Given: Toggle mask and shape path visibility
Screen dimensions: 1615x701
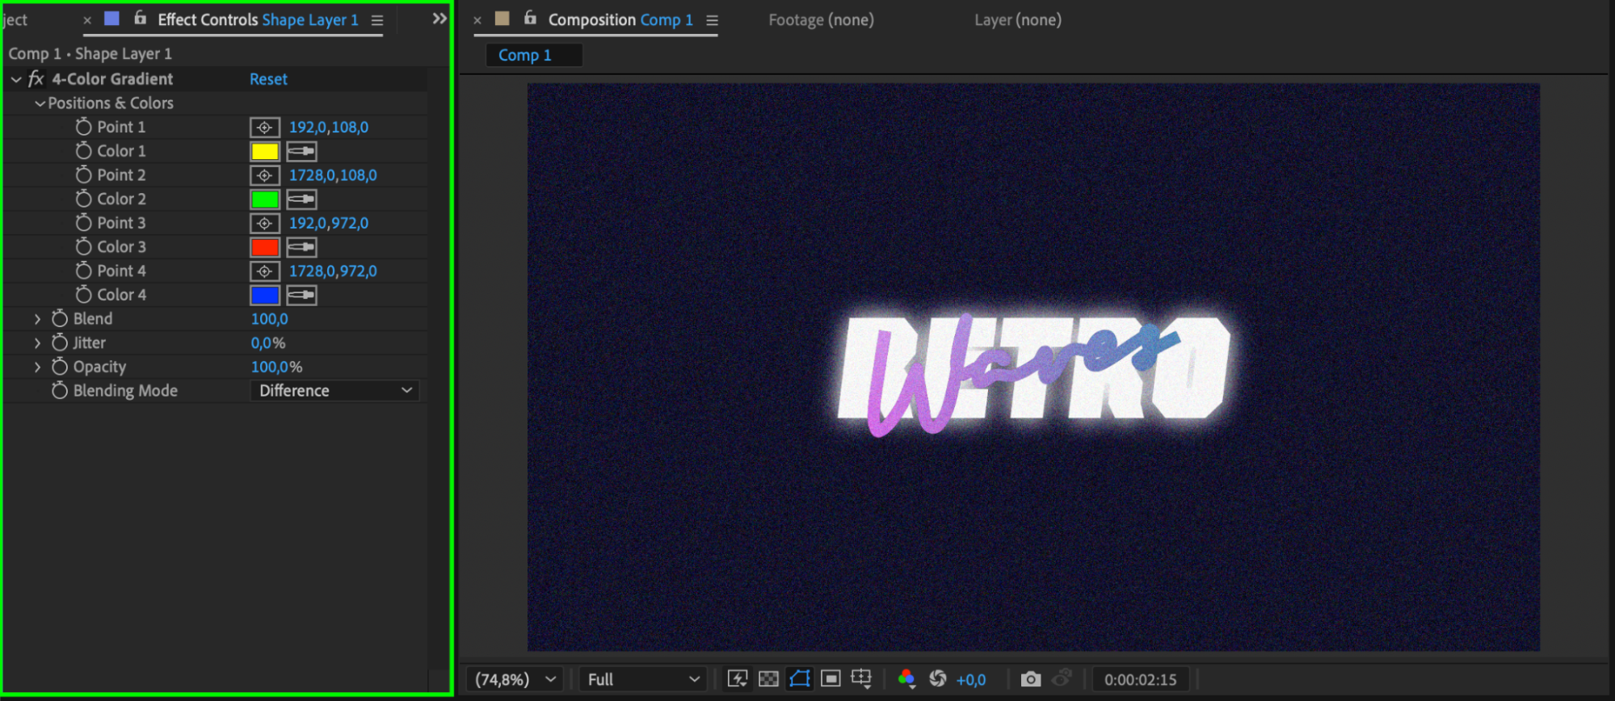Looking at the screenshot, I should pyautogui.click(x=799, y=679).
